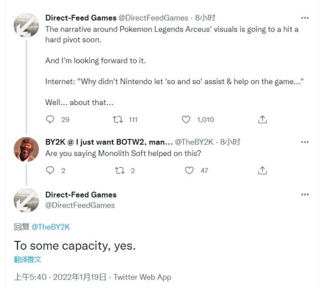Open Direct-Feed Games avatar on the top tweet

[26, 25]
